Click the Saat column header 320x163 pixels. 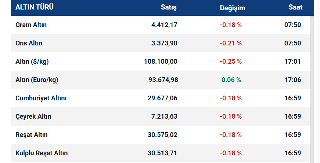tap(295, 7)
